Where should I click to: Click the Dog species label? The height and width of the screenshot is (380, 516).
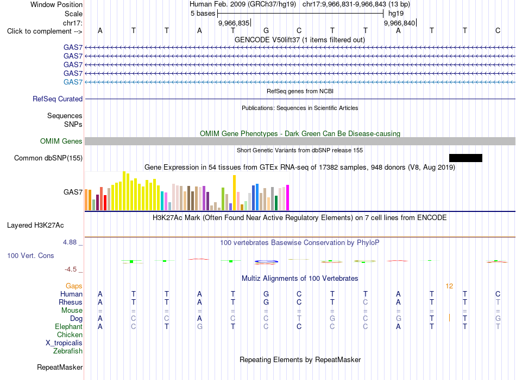pyautogui.click(x=77, y=318)
